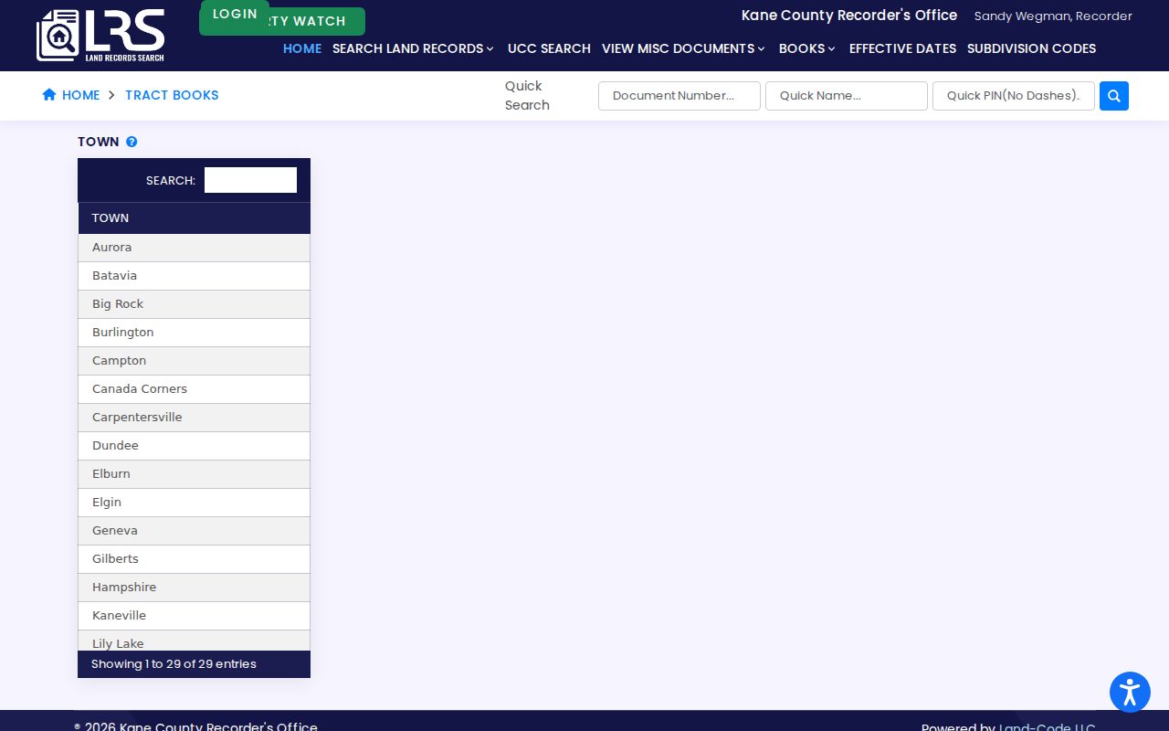Go to the Home navigation item
The image size is (1169, 731).
click(302, 48)
